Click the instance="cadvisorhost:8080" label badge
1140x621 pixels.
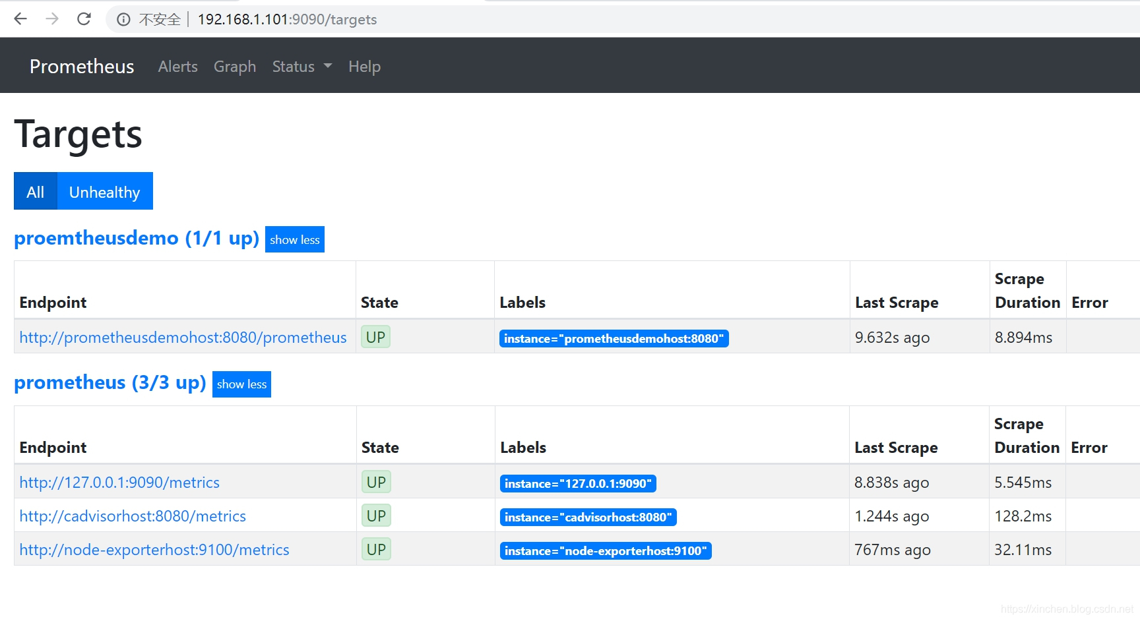click(588, 517)
